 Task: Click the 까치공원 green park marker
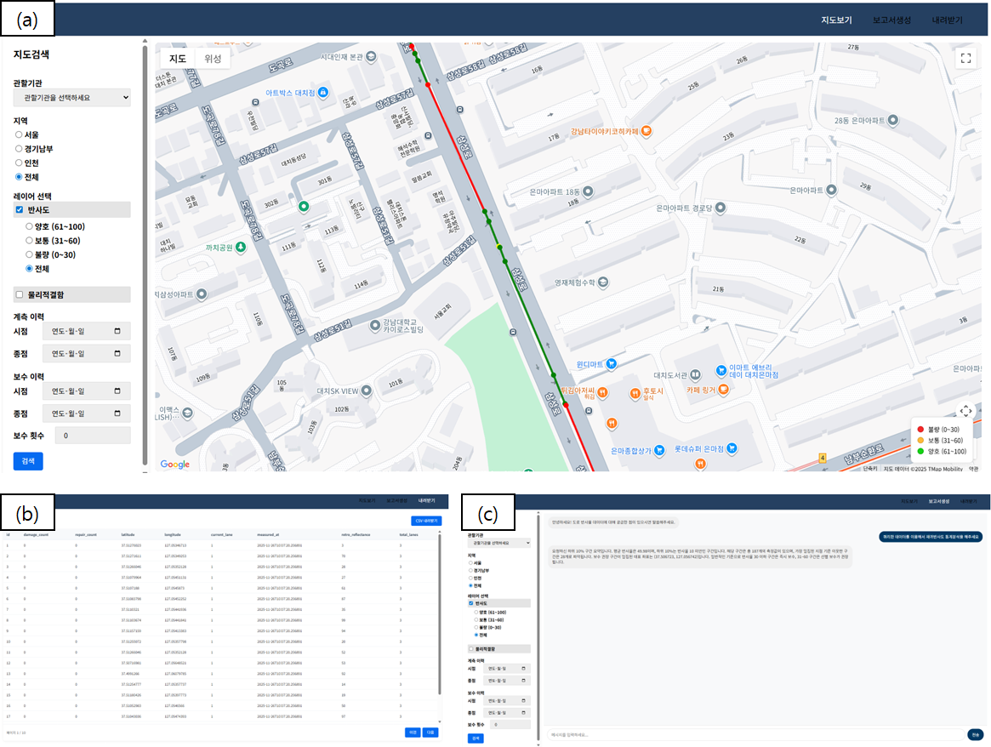click(240, 247)
